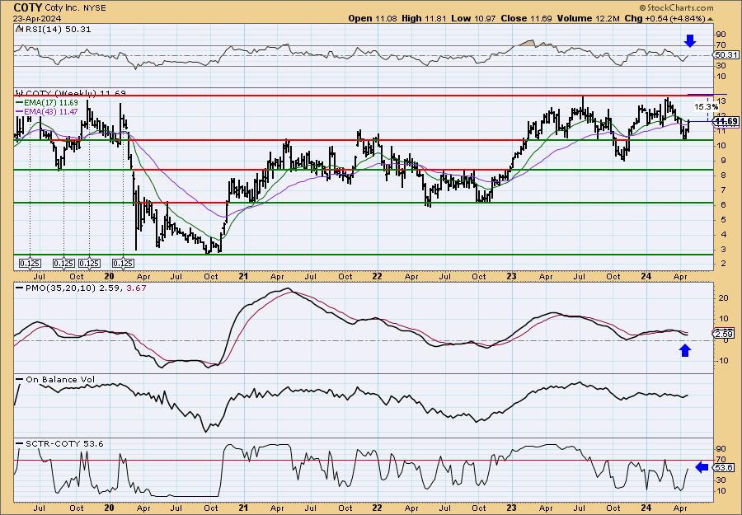The height and width of the screenshot is (515, 742).
Task: Click the 50.31 RSI value tag
Action: 726,55
